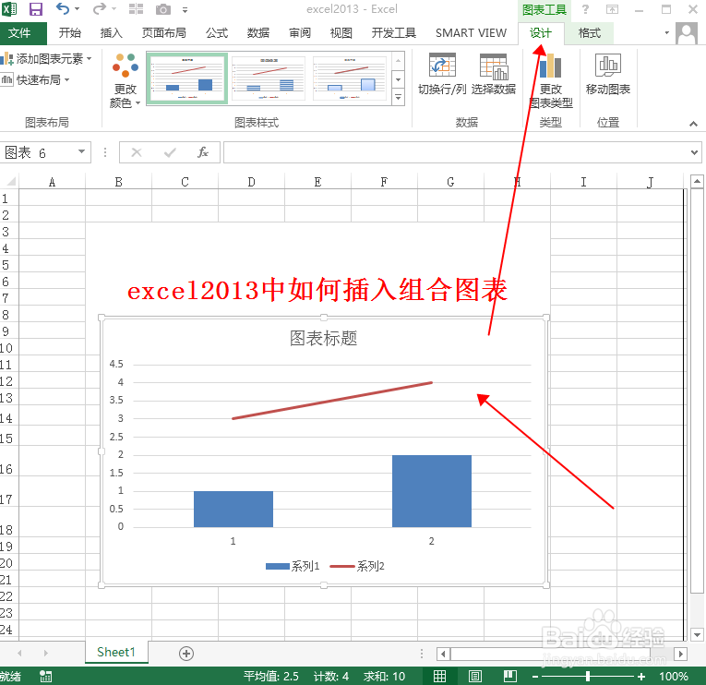Screen dimensions: 706x685
Task: Switch to Page Break Preview icon
Action: (510, 676)
